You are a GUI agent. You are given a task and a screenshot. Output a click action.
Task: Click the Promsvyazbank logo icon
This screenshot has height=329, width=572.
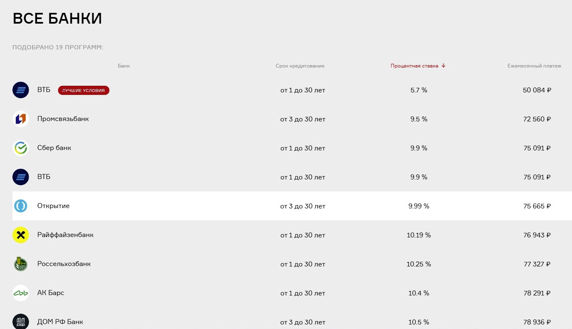click(21, 119)
